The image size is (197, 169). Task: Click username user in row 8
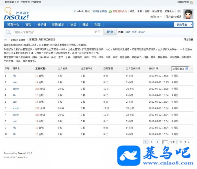point(15,121)
